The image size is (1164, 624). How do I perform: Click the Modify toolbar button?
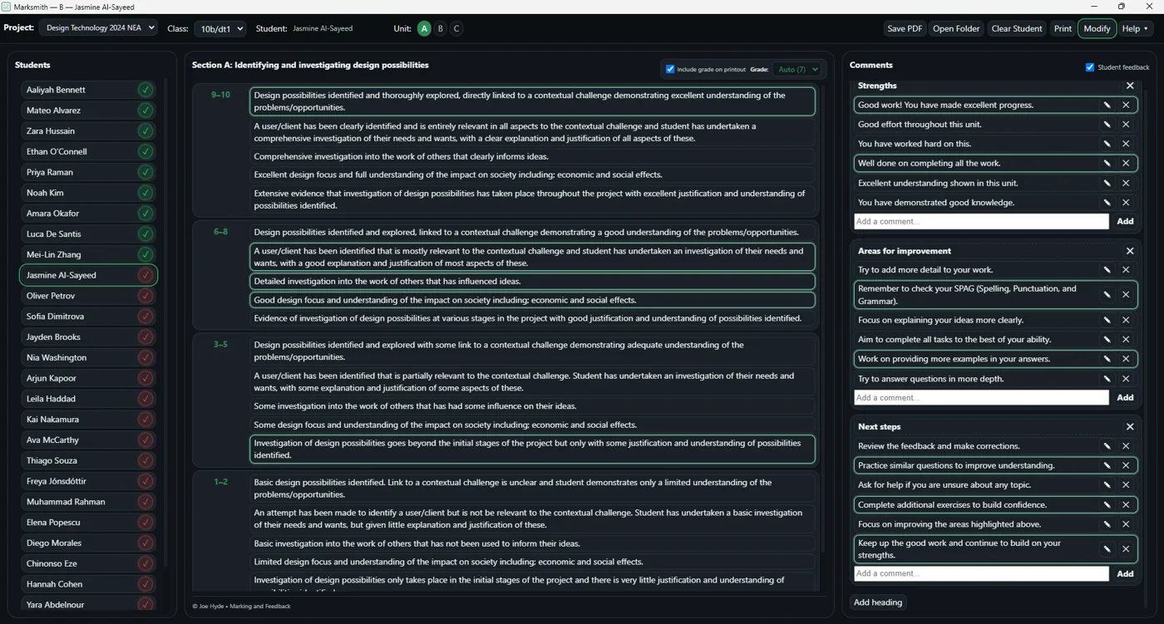1097,28
